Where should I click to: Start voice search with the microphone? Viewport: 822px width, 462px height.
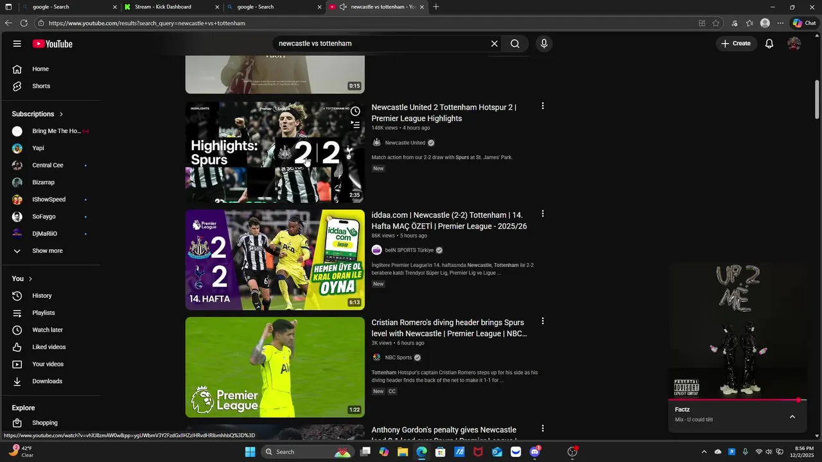tap(544, 44)
